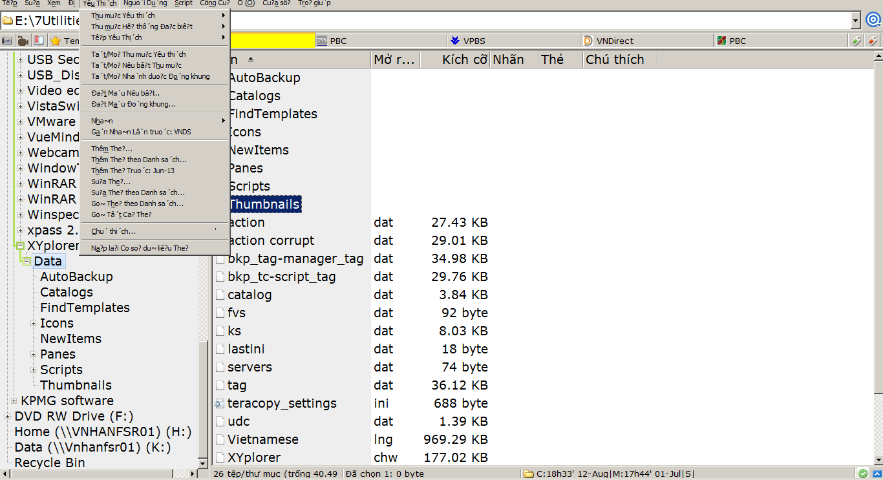Click green checkmark status icon in status bar
Viewport: 883px width, 480px height.
[x=862, y=474]
